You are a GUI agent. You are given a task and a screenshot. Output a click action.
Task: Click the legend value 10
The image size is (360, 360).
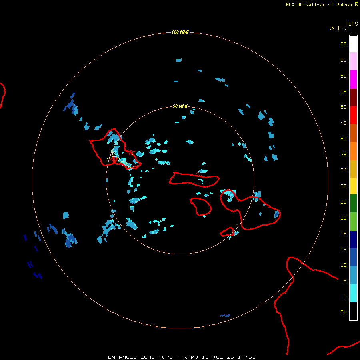pos(344,265)
